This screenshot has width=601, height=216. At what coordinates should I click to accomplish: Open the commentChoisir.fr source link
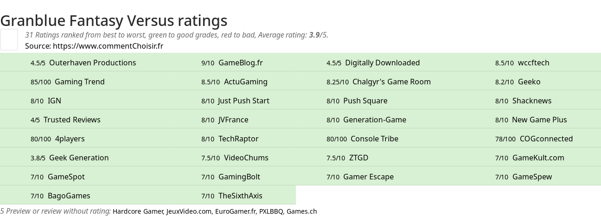108,46
